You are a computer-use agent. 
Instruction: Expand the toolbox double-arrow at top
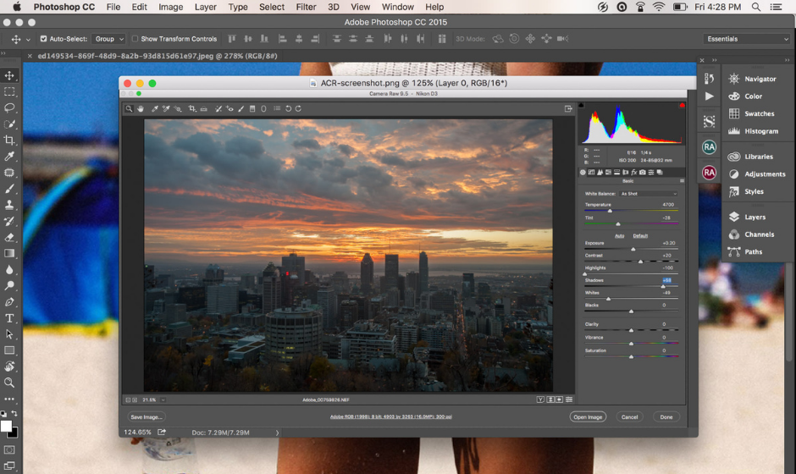3,52
